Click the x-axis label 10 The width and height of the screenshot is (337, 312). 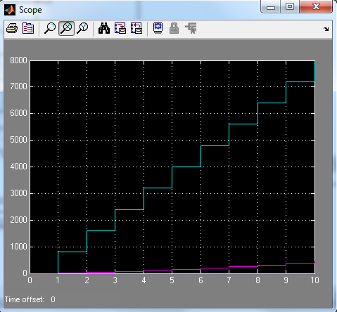[314, 280]
